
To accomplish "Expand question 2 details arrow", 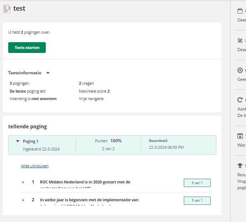I will [23, 200].
